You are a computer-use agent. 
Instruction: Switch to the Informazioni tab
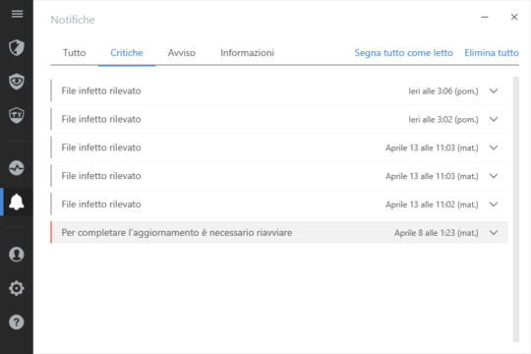[x=247, y=53]
